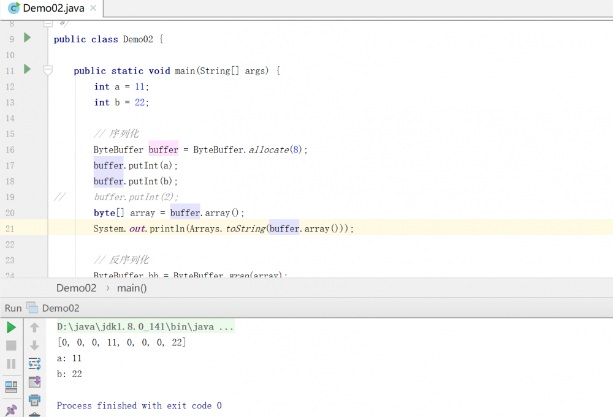Click the Demo02 breadcrumb
This screenshot has height=417, width=613.
pyautogui.click(x=76, y=288)
